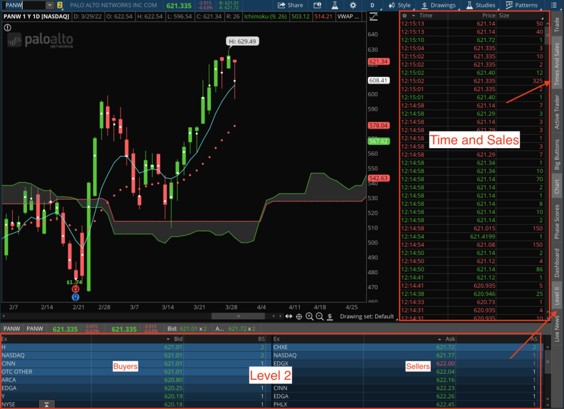Viewport: 564px width, 409px height.
Task: Activate the crosshair pan tool icon
Action: click(299, 317)
